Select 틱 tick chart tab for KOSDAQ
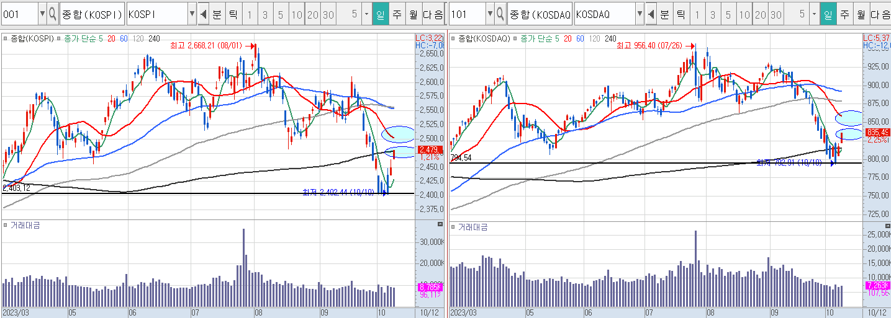Image resolution: width=891 pixels, height=318 pixels. point(680,14)
